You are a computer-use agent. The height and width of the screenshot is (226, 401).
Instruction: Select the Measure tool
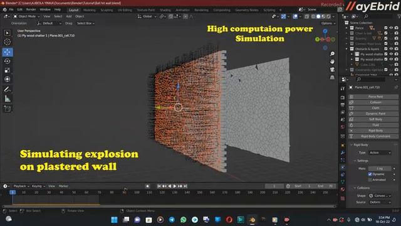(7, 99)
